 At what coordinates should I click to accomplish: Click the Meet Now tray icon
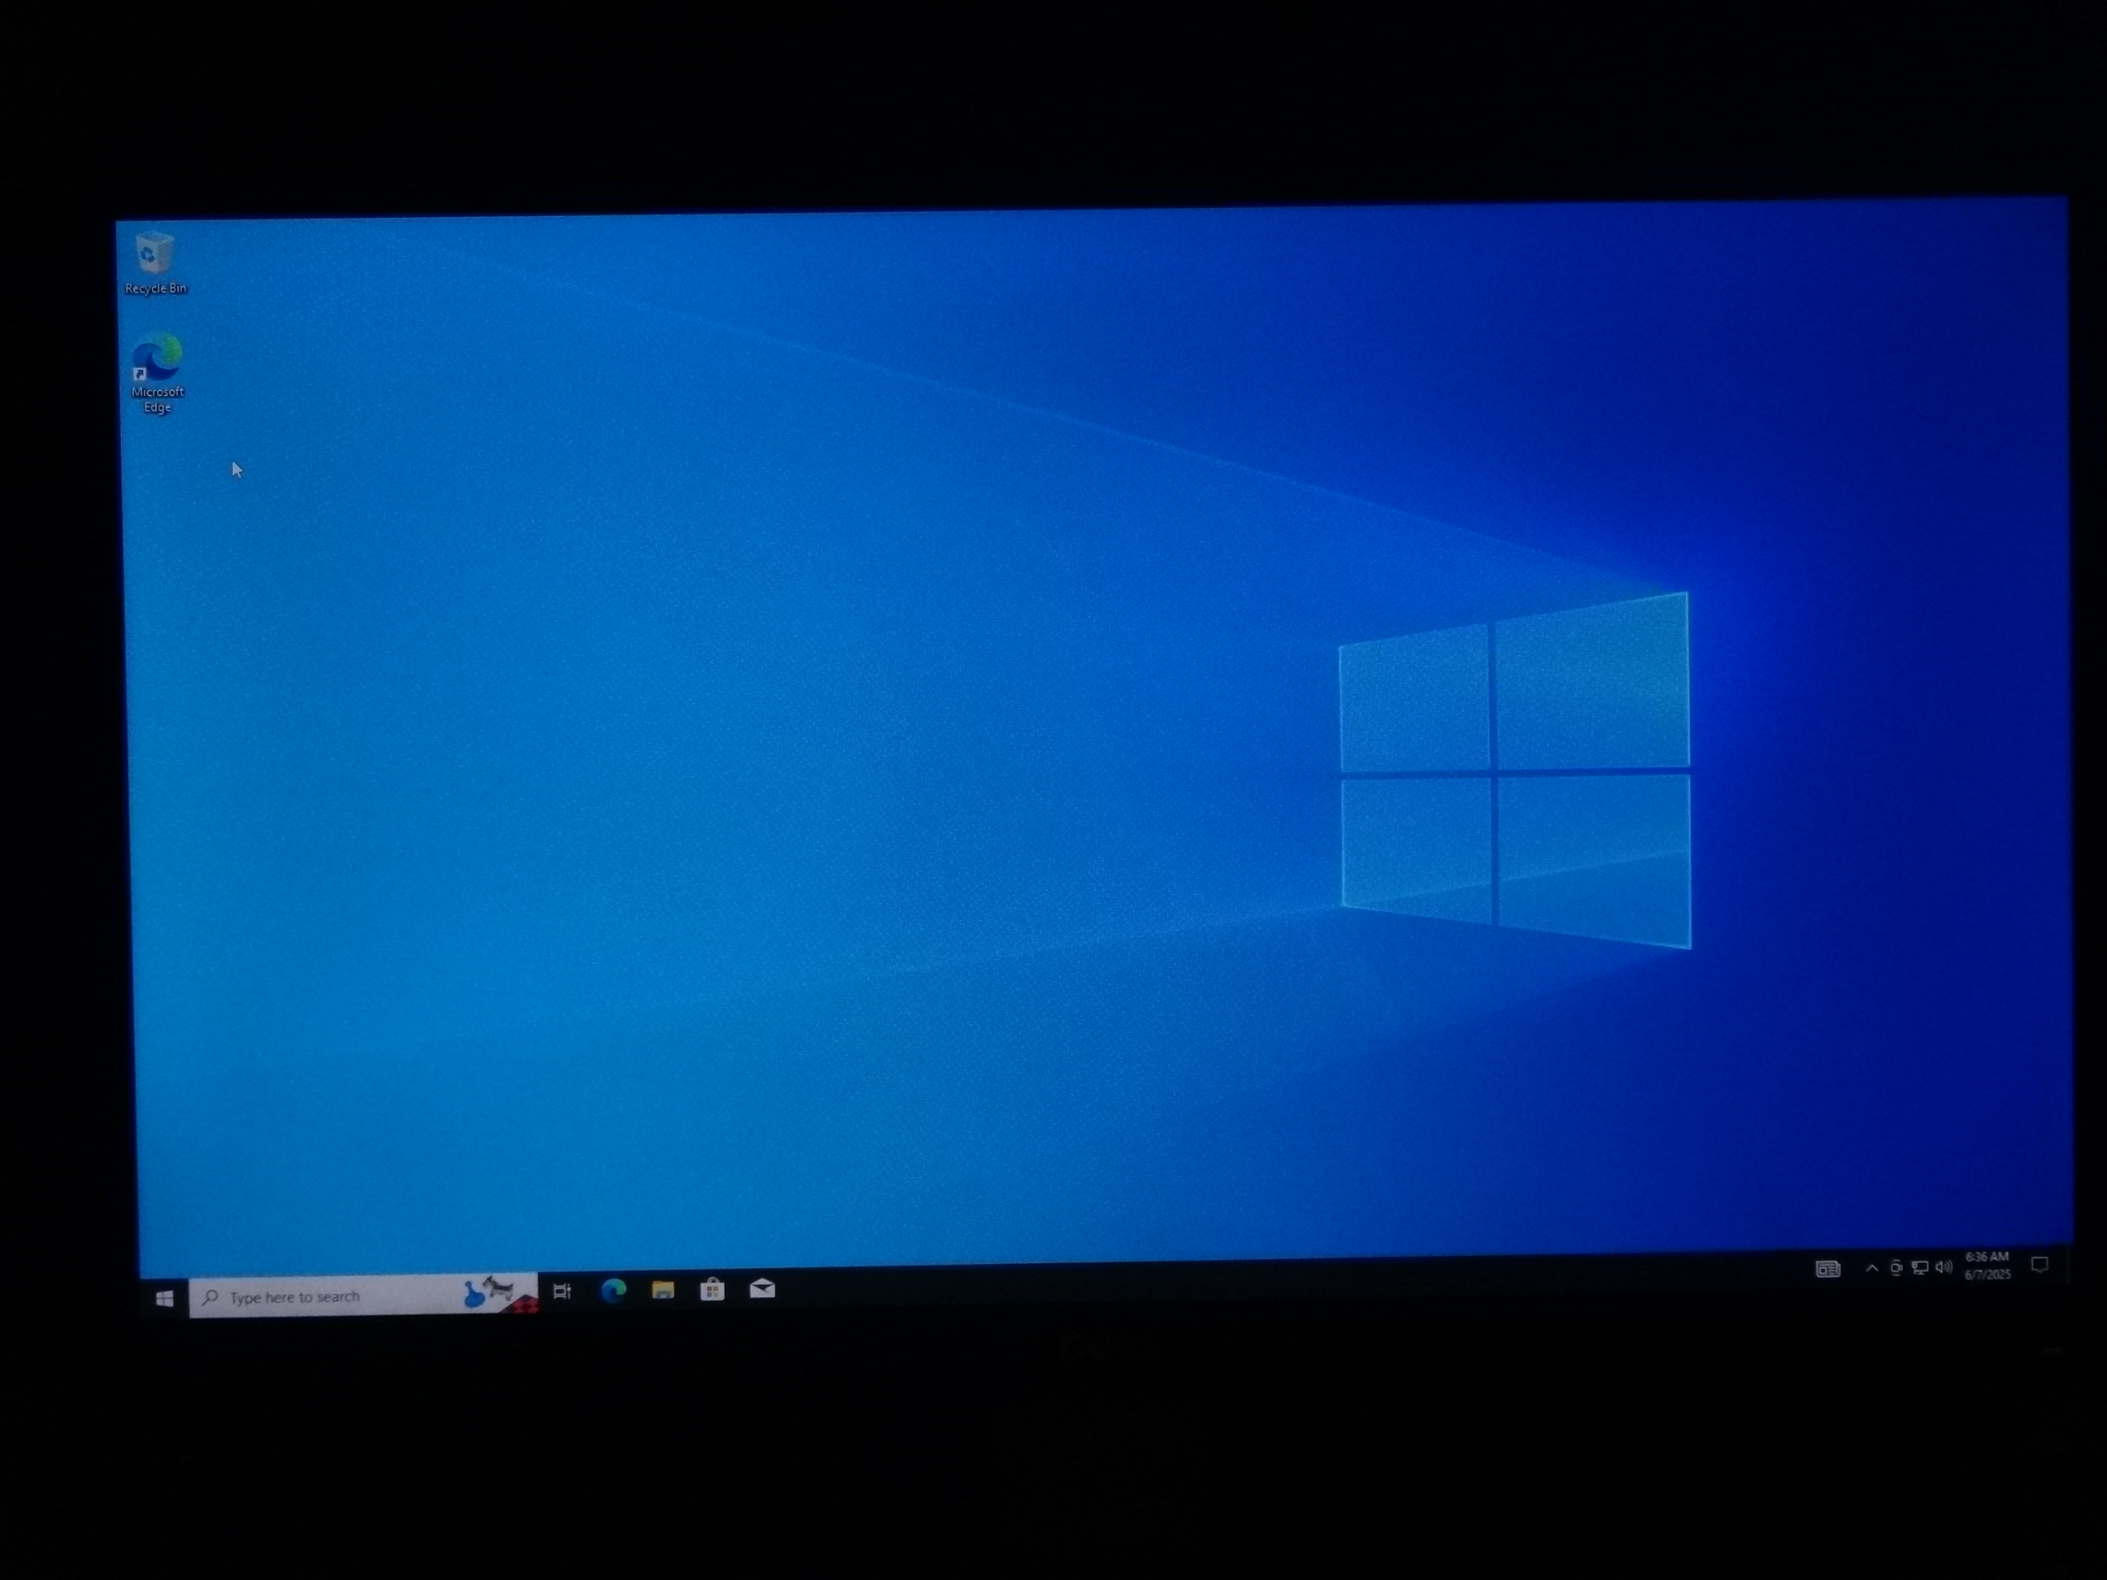[x=1896, y=1268]
